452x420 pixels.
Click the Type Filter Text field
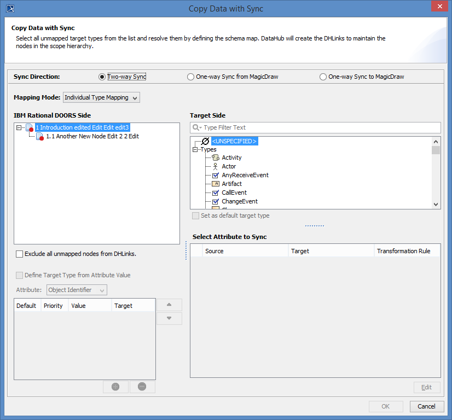(x=315, y=127)
